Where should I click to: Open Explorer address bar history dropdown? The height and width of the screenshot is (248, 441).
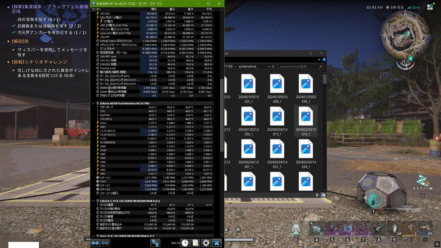click(x=269, y=67)
